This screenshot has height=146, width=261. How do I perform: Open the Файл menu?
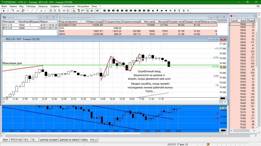(4, 6)
